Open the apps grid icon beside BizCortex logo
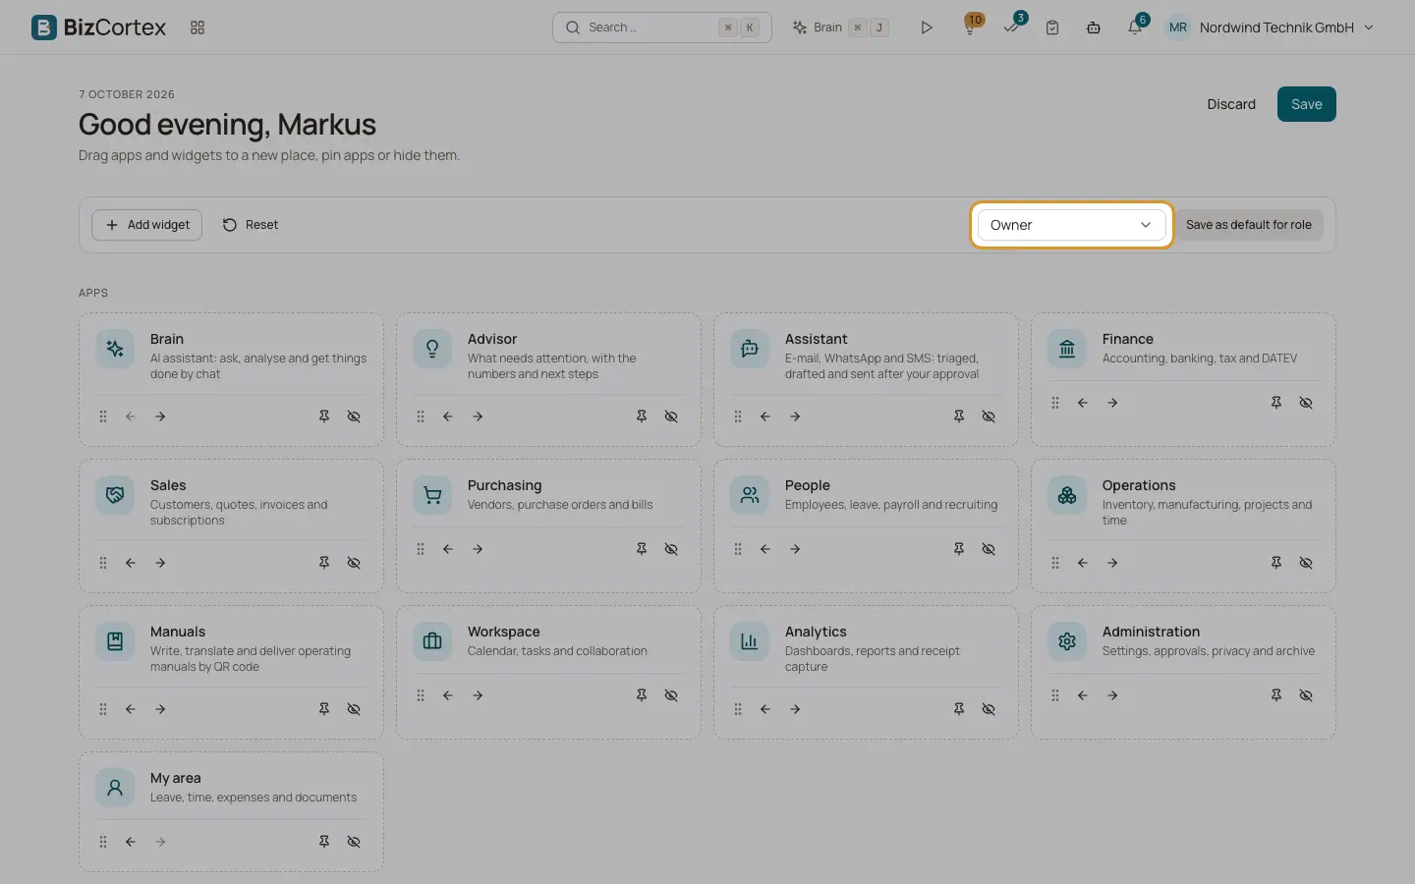 click(x=198, y=28)
